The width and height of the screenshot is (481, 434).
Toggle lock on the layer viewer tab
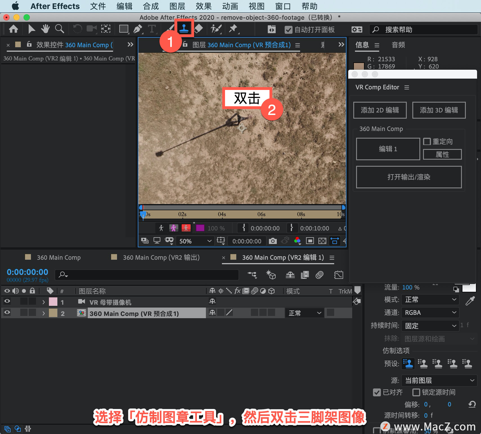[x=185, y=44]
